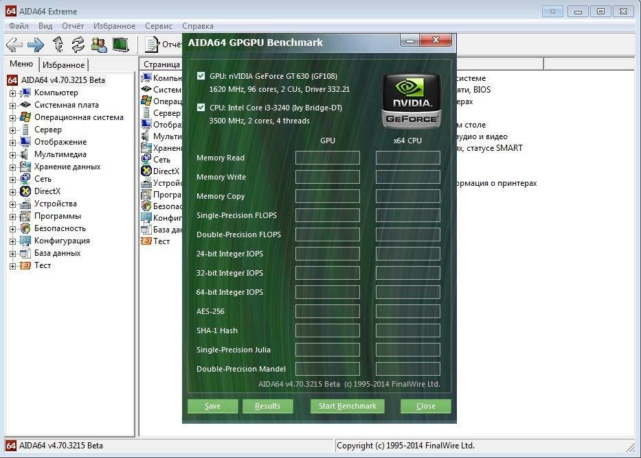The image size is (641, 458).
Task: Click the Программы icon in the tree
Action: click(25, 216)
